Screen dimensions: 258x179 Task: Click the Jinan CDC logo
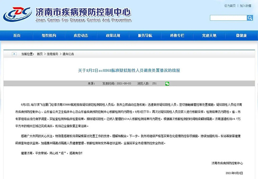pos(17,14)
